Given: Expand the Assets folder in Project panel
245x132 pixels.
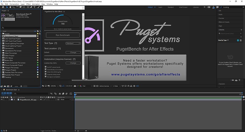Looking at the screenshot, I should point(1,34).
